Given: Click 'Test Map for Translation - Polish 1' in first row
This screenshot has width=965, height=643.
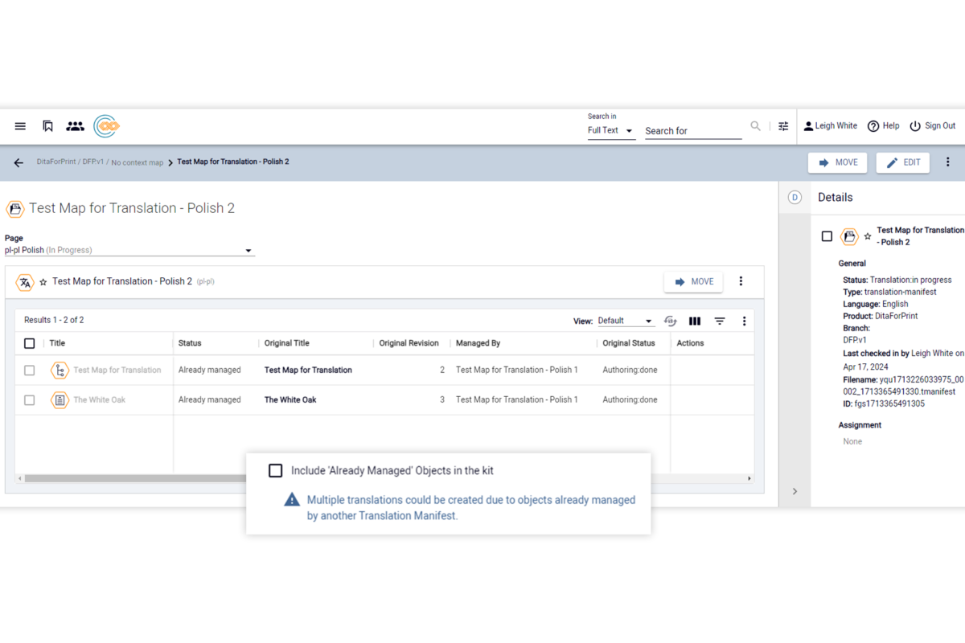Looking at the screenshot, I should pos(517,371).
